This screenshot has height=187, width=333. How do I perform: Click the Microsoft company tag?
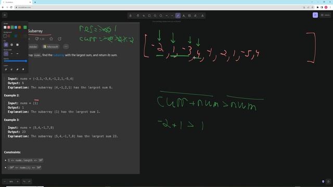(50, 47)
